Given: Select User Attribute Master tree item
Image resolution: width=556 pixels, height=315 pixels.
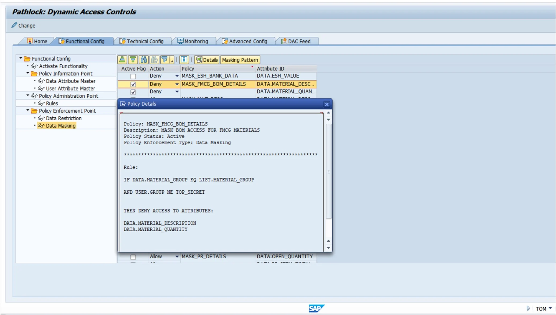Looking at the screenshot, I should click(70, 88).
